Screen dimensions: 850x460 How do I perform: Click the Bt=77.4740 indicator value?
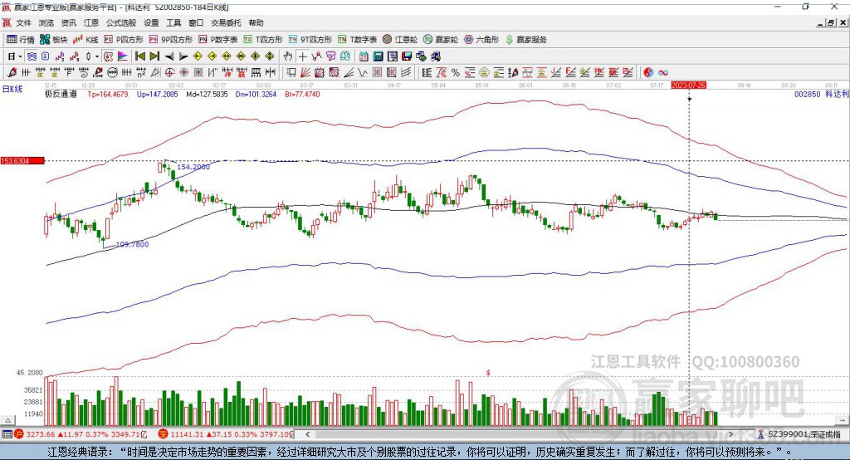[302, 94]
